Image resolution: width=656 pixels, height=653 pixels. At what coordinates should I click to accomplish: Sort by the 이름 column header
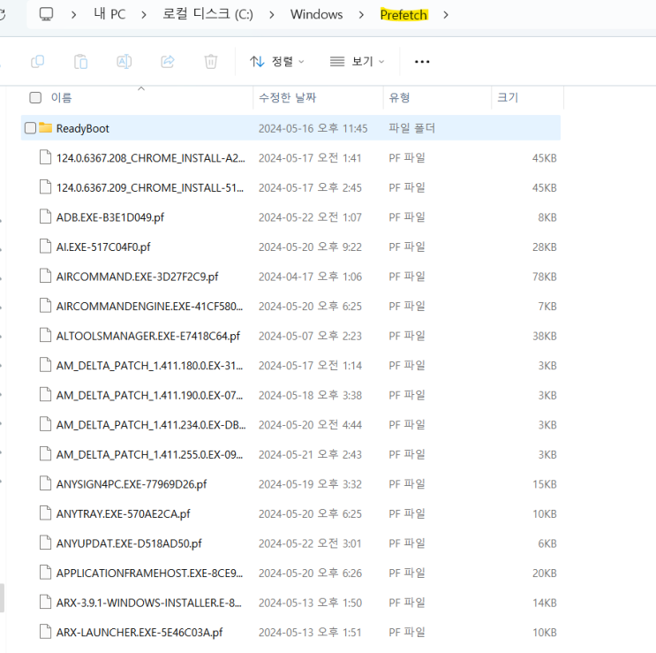pyautogui.click(x=62, y=97)
